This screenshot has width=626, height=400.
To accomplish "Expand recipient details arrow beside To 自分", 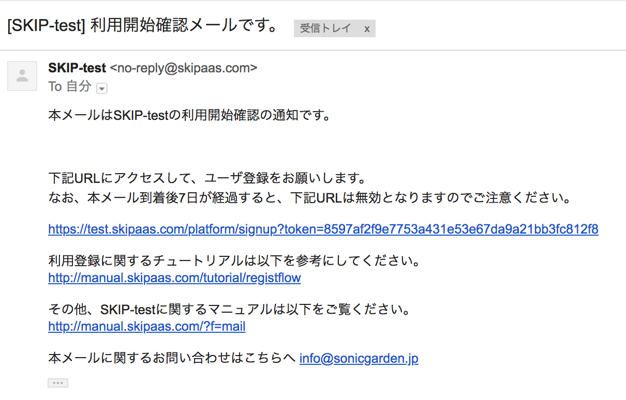I will [102, 88].
